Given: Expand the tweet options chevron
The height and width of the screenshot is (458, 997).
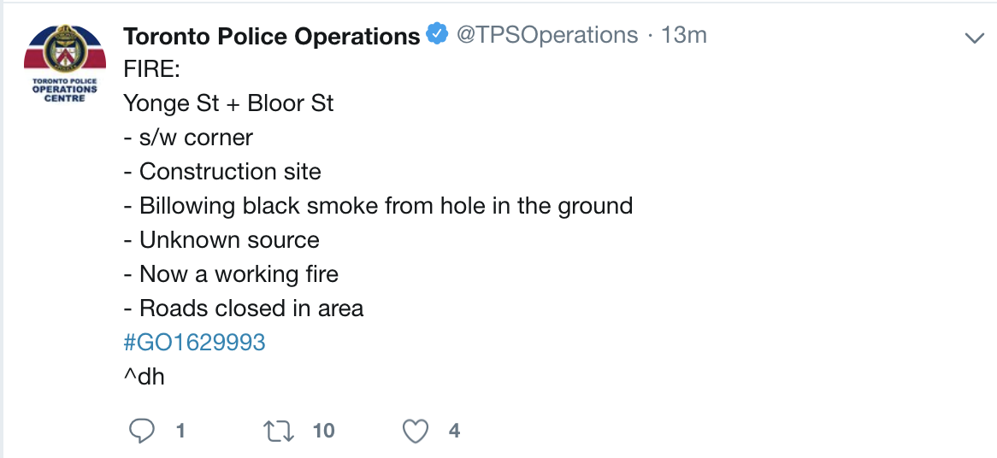Looking at the screenshot, I should (x=974, y=38).
